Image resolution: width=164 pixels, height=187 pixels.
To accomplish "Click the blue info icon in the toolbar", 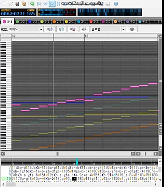I will 116,4.
